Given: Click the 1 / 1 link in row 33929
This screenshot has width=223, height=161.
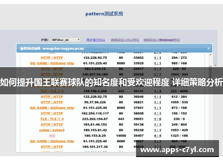Looking at the screenshot, I should 157,63.
